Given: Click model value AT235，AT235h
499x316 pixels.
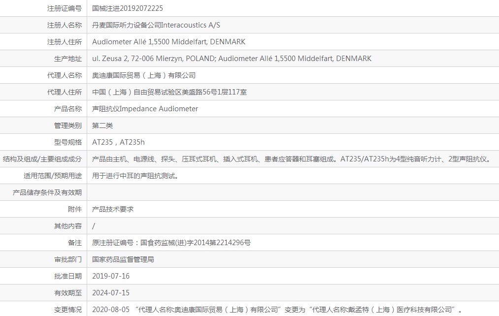Looking at the screenshot, I should pos(118,142).
